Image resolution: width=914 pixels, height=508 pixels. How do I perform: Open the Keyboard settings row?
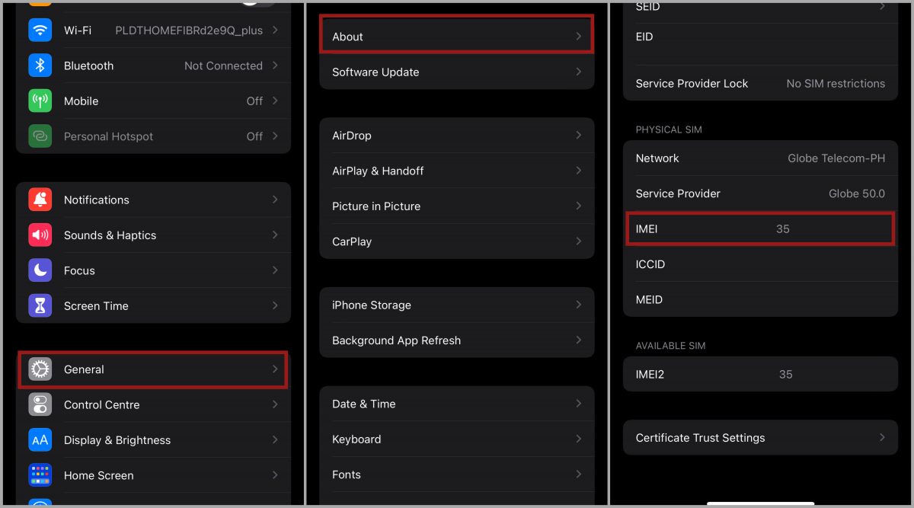tap(455, 439)
